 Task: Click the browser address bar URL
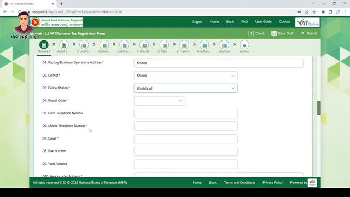click(x=78, y=12)
